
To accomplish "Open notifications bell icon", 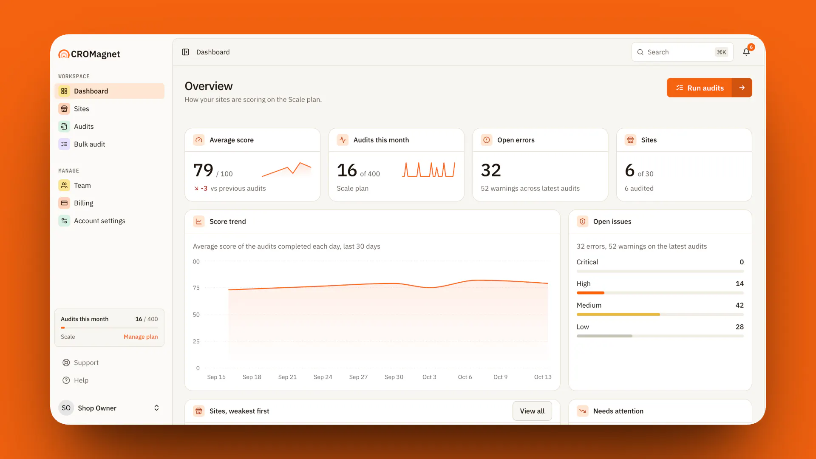I will 746,52.
